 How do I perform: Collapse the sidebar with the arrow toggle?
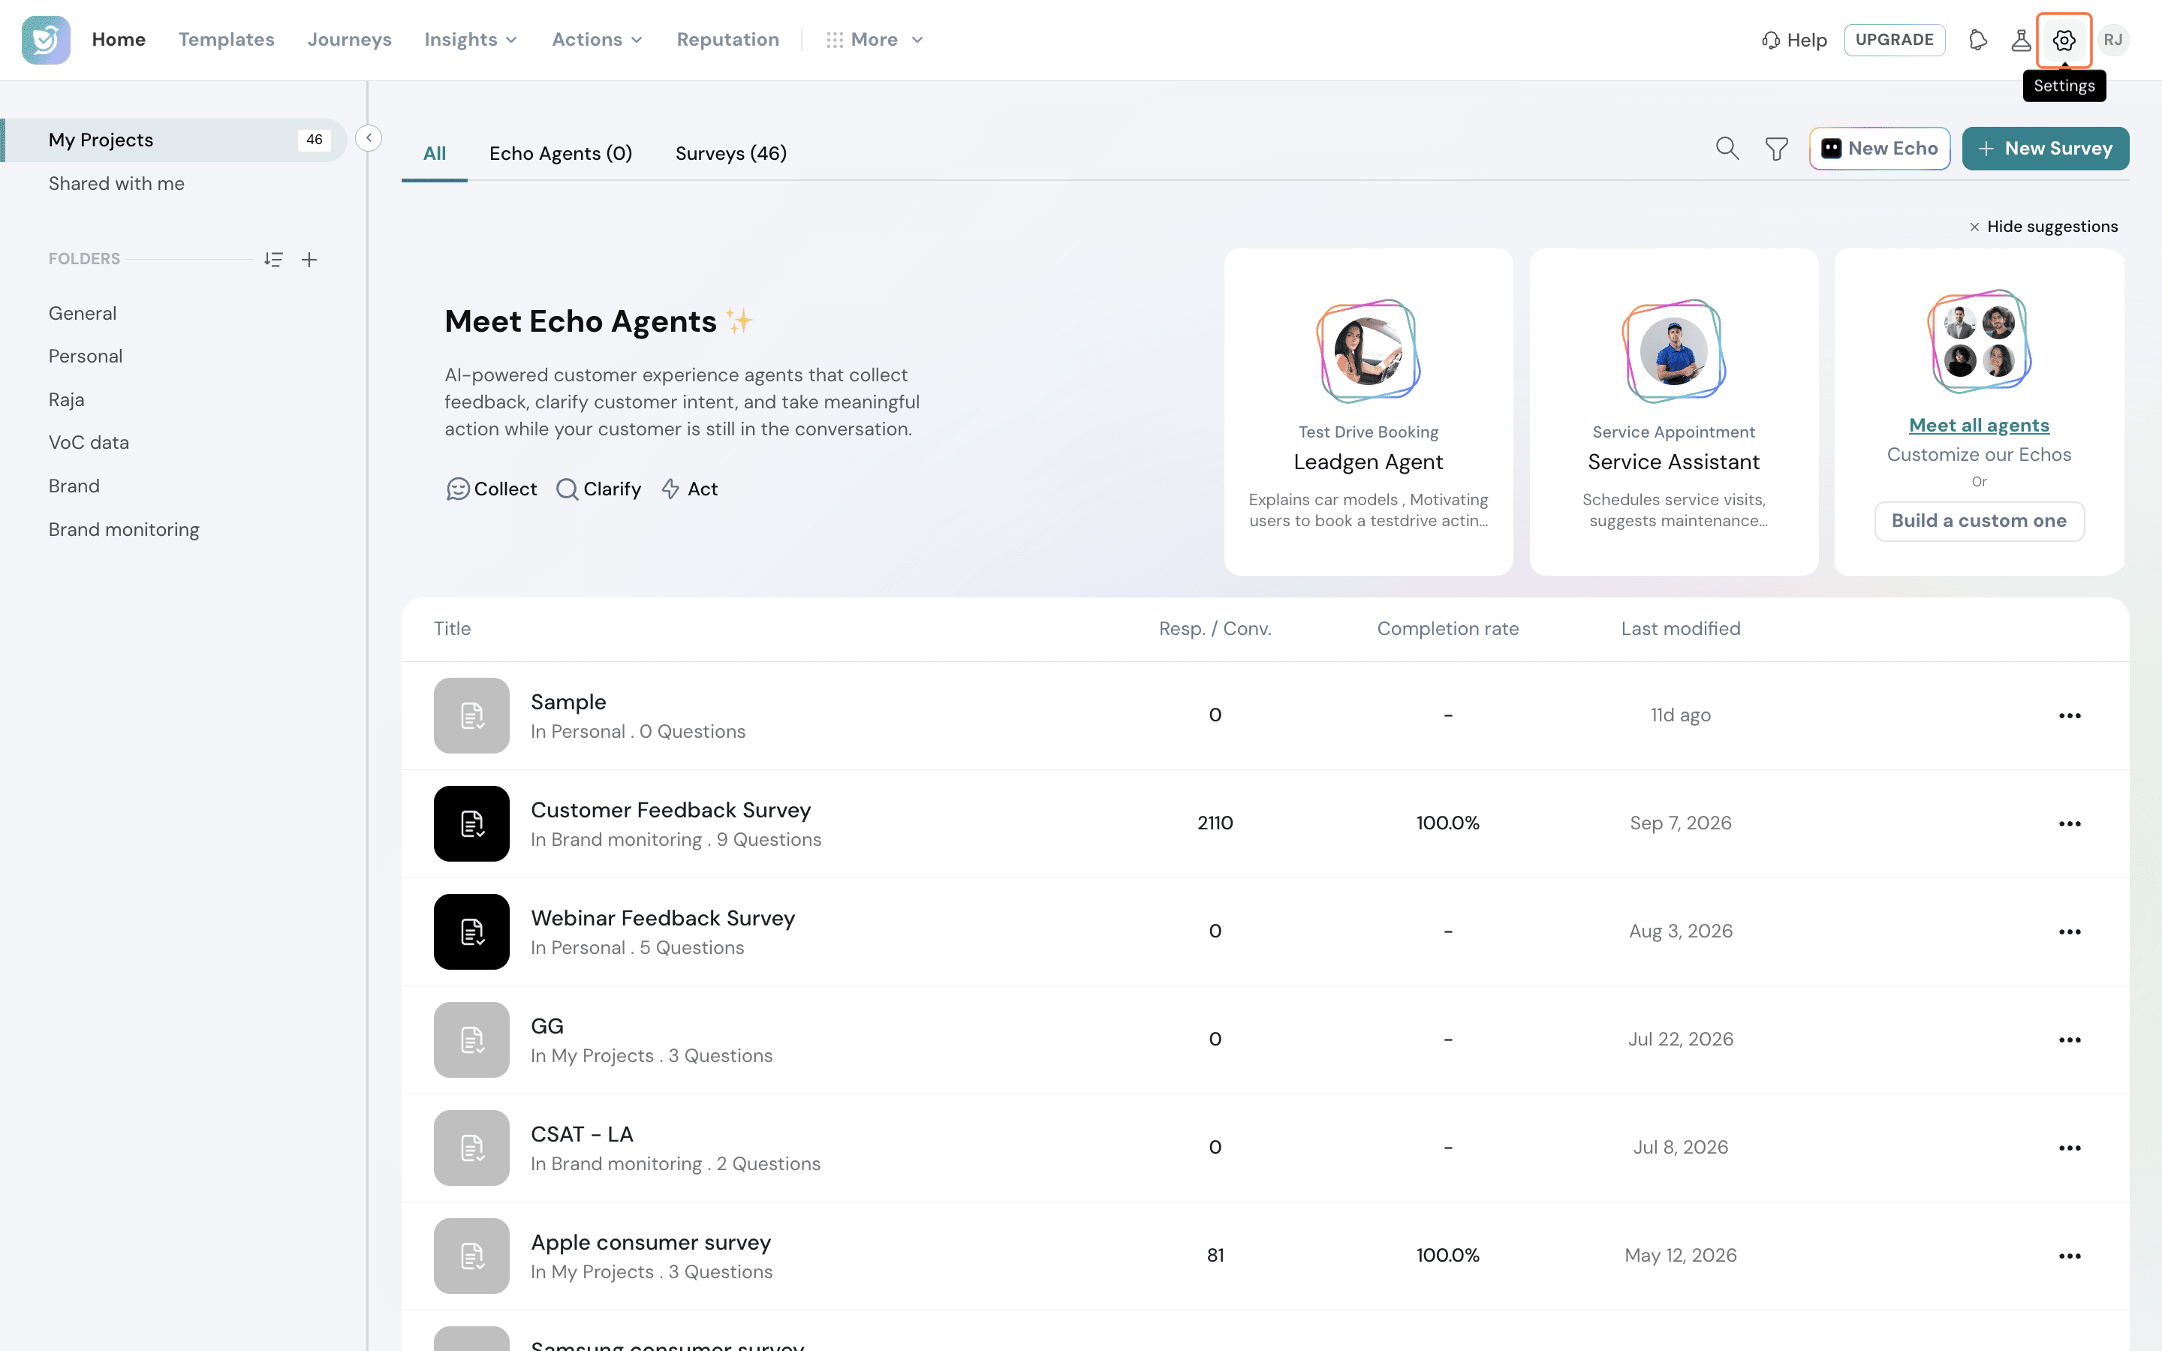[x=368, y=139]
